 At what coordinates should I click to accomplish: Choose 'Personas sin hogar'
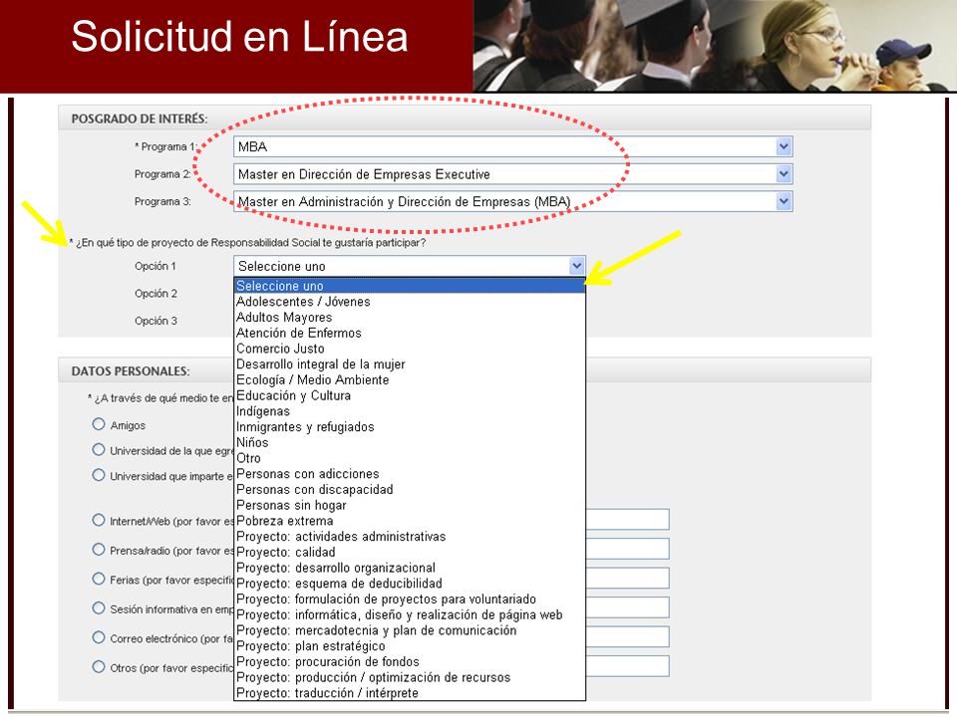(410, 506)
